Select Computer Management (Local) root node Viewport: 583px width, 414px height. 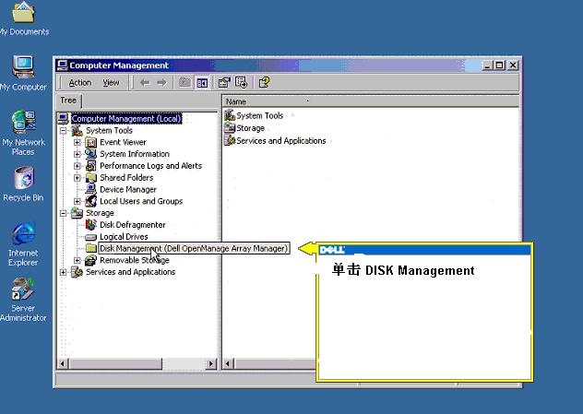click(x=126, y=119)
